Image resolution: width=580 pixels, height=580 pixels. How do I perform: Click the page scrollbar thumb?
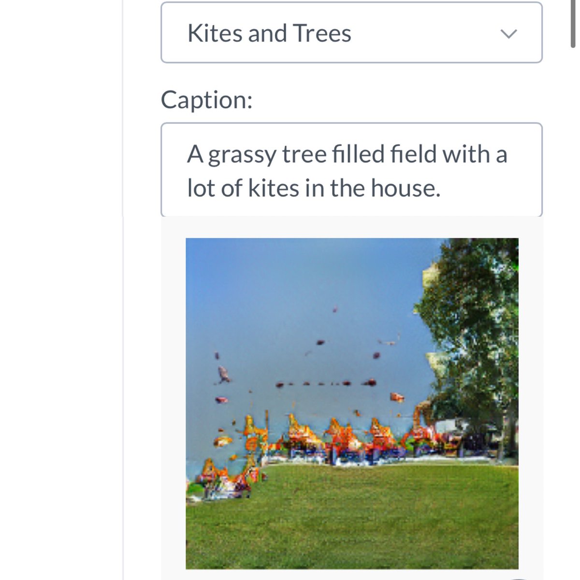[x=573, y=24]
